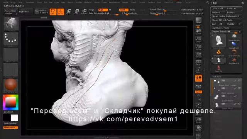The image size is (247, 139).
Task: Select the Move transform tool in top shelf
Action: pyautogui.click(x=68, y=12)
